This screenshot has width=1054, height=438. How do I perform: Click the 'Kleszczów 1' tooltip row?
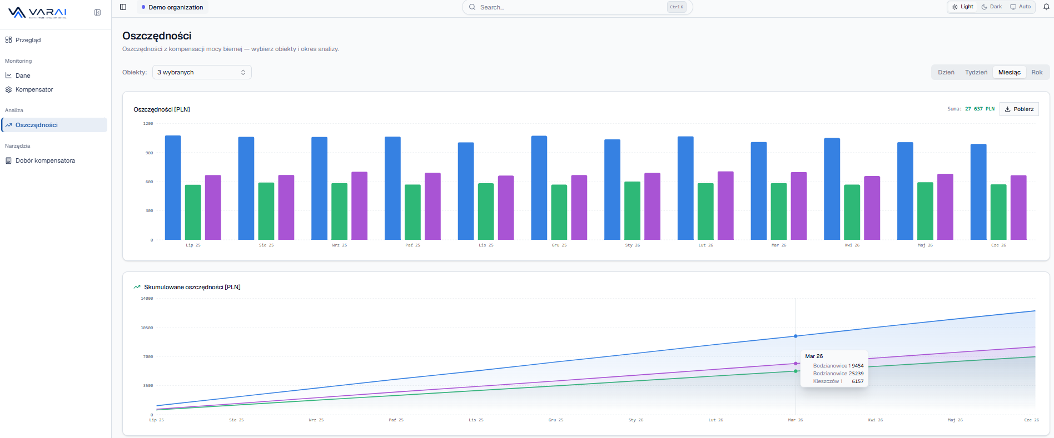[834, 381]
